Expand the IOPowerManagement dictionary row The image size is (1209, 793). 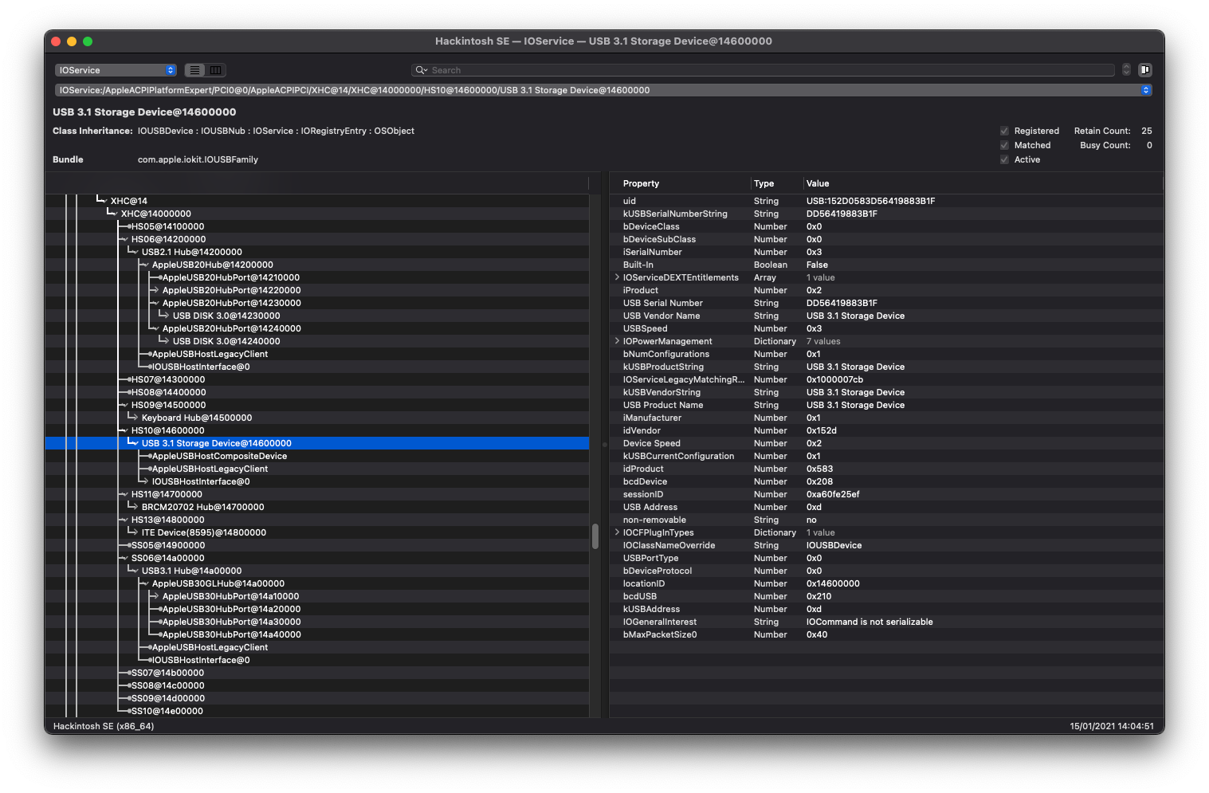[x=617, y=341]
